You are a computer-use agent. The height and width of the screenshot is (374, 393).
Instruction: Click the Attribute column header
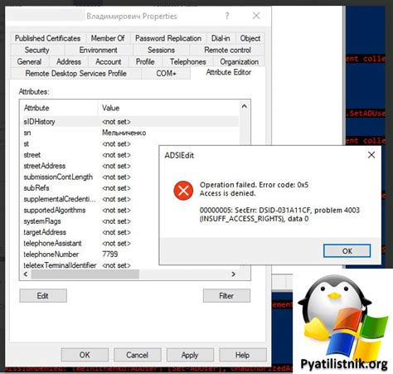(x=59, y=108)
